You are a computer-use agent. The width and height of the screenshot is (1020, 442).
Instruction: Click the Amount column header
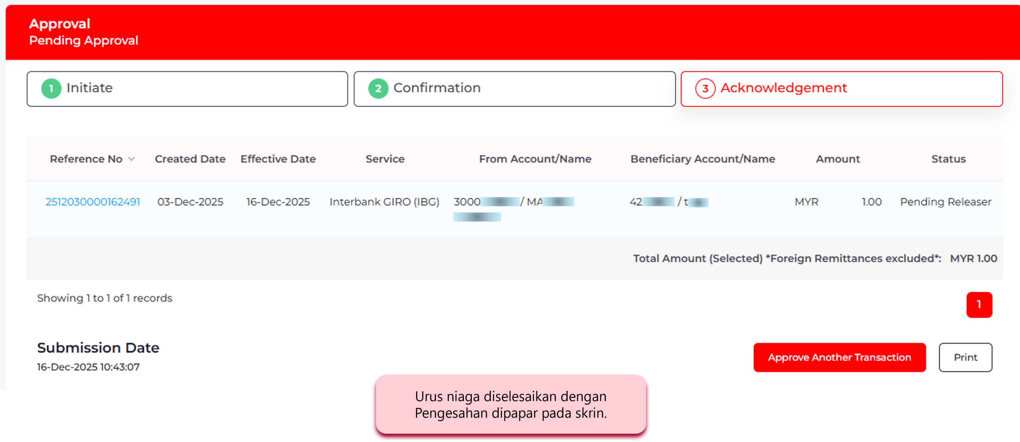(838, 159)
